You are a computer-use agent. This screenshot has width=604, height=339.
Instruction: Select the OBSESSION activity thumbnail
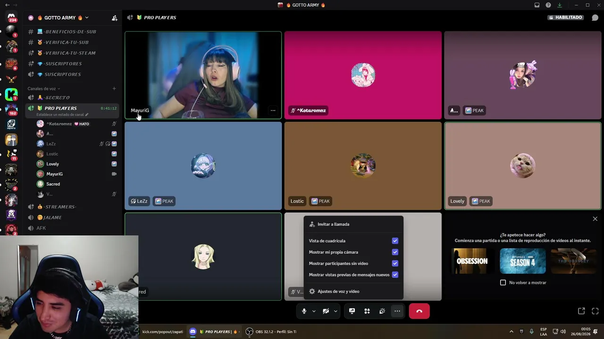(472, 261)
